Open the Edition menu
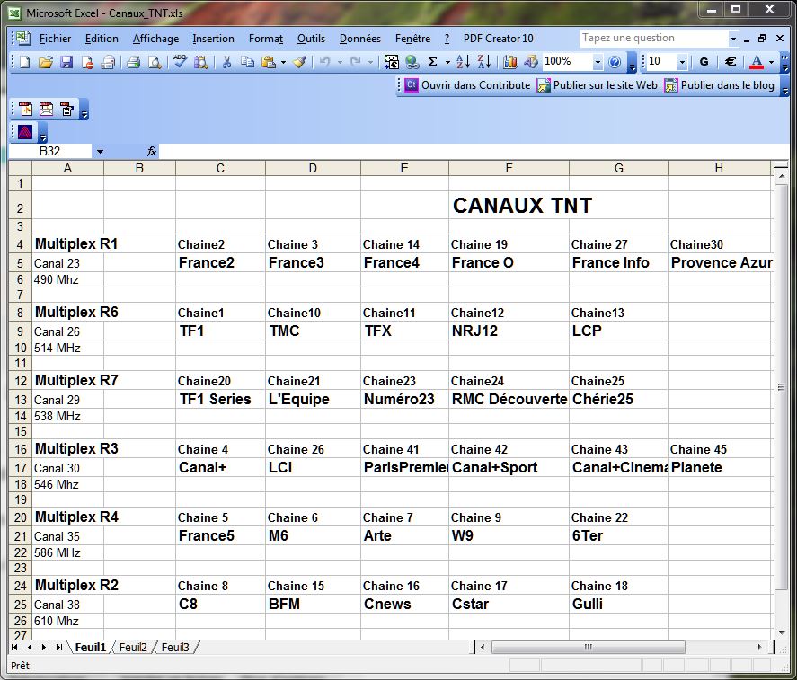The height and width of the screenshot is (680, 797). click(102, 39)
